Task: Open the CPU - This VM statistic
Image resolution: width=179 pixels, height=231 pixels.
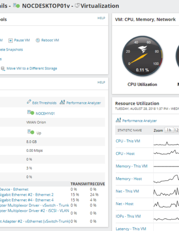Action: [128, 141]
